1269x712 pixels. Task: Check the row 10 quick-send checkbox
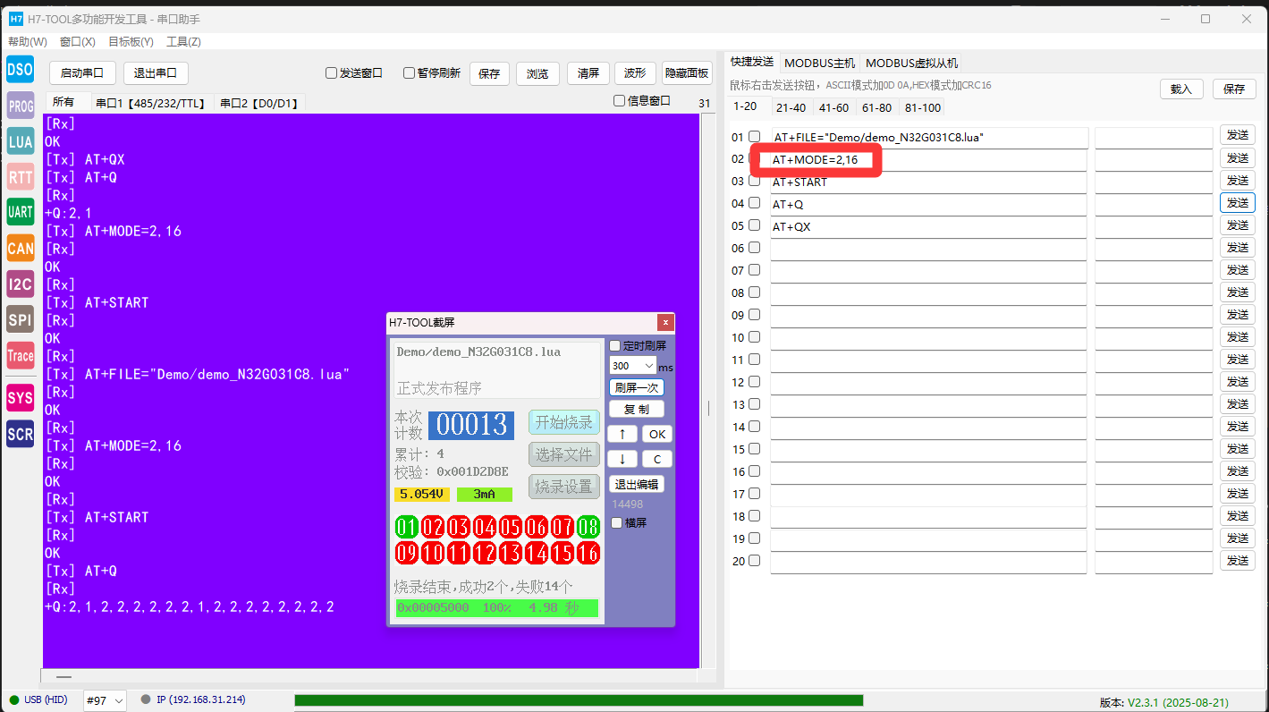[x=754, y=337]
